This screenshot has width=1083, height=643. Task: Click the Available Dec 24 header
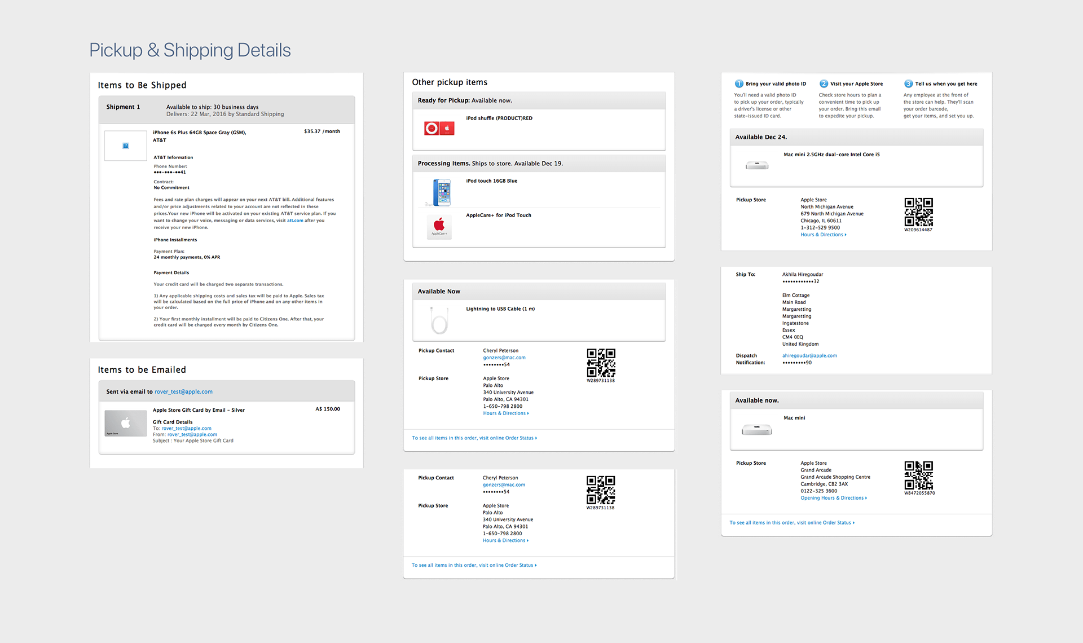tap(856, 137)
